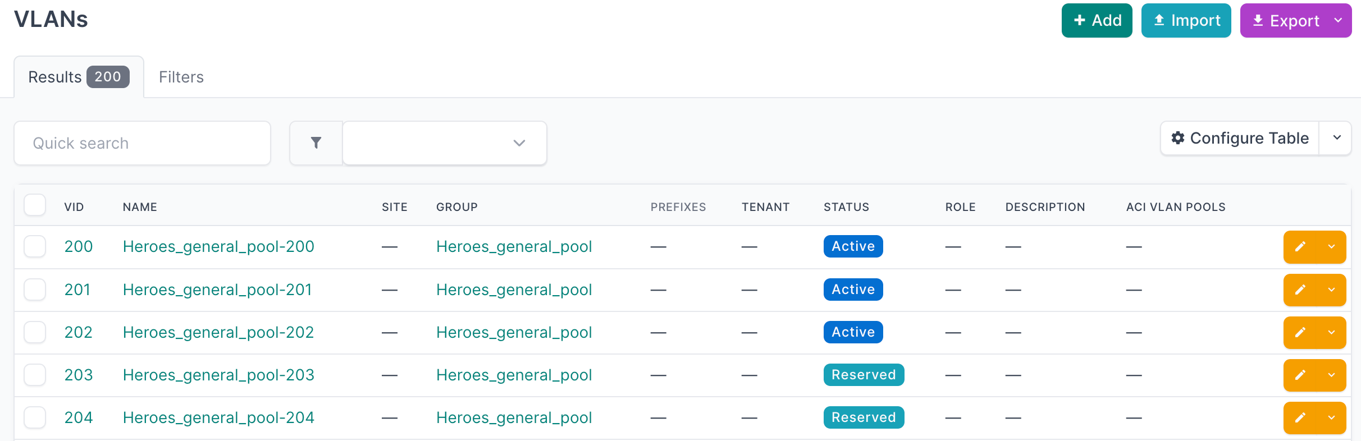Select the checkbox for VLAN 203

coord(35,375)
